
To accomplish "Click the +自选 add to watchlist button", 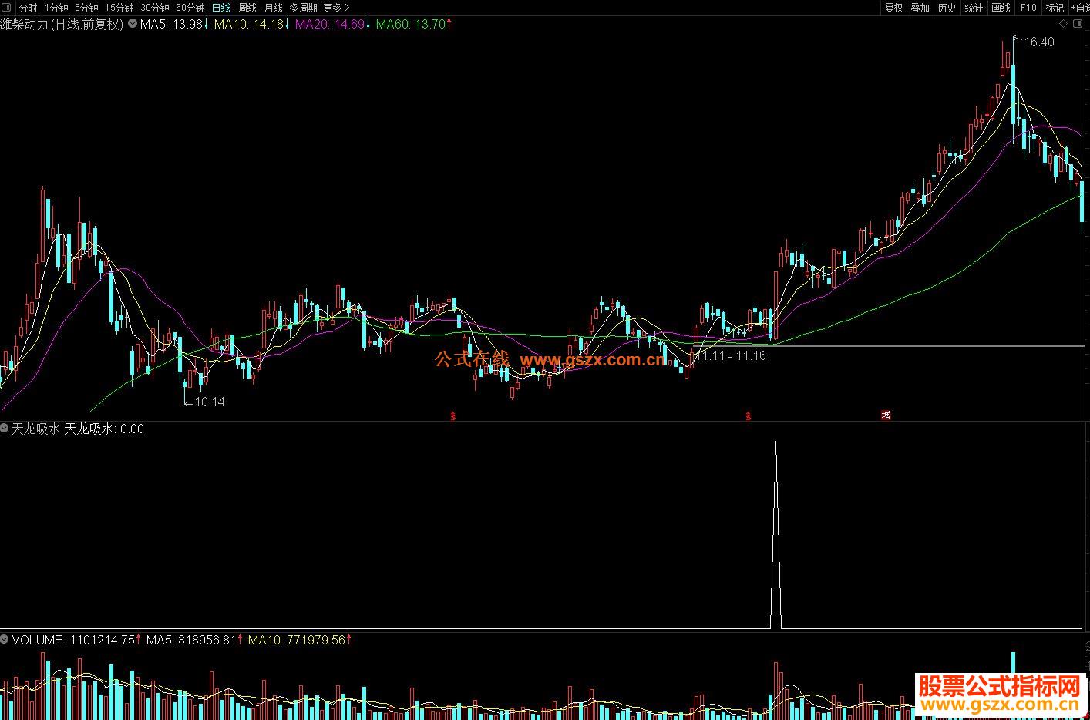I will [1080, 8].
